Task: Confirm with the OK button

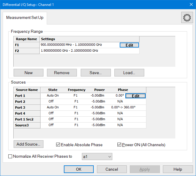Action: [x=79, y=169]
